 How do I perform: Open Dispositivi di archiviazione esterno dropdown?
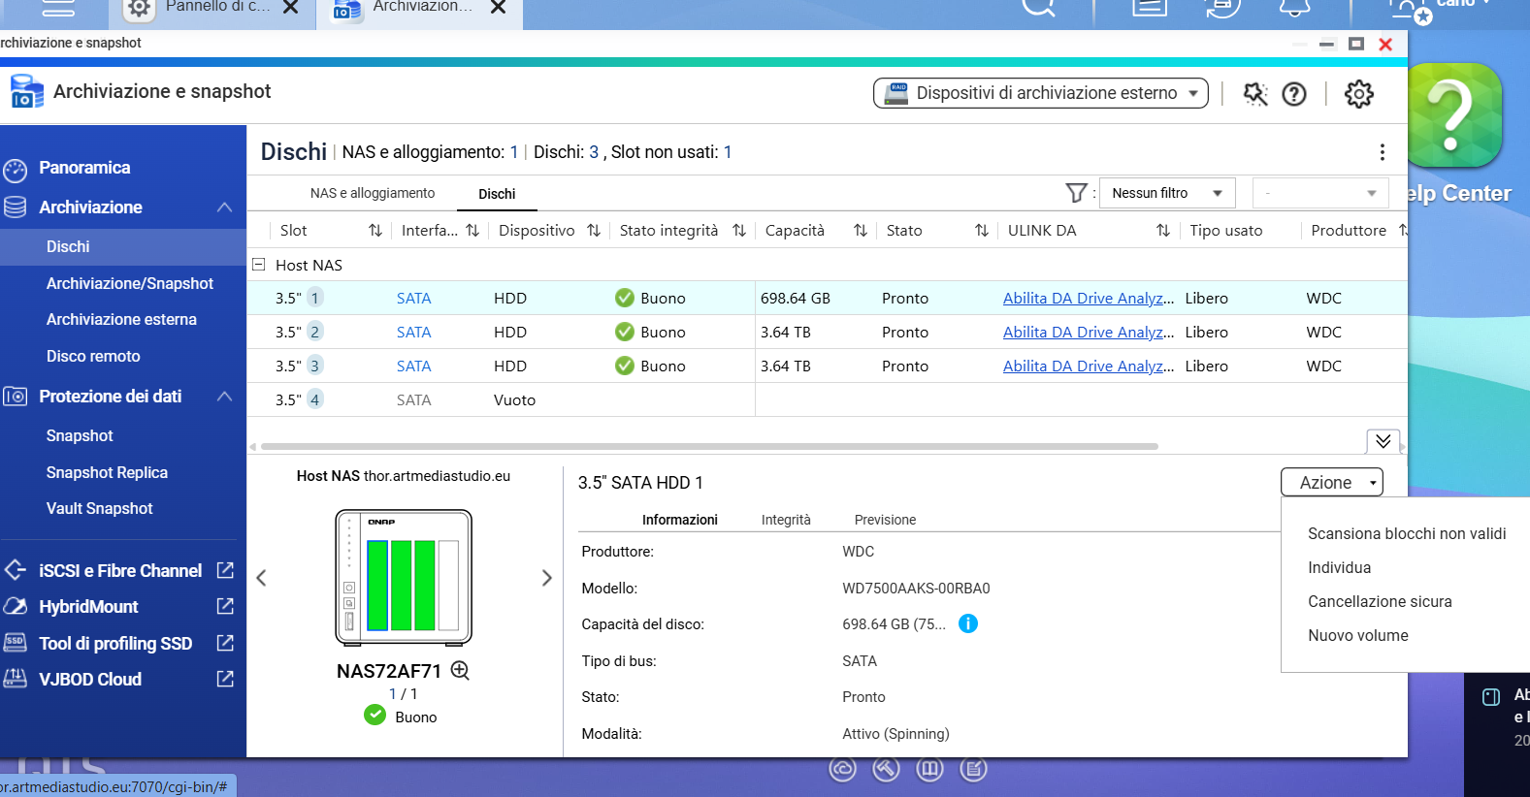pyautogui.click(x=1041, y=93)
